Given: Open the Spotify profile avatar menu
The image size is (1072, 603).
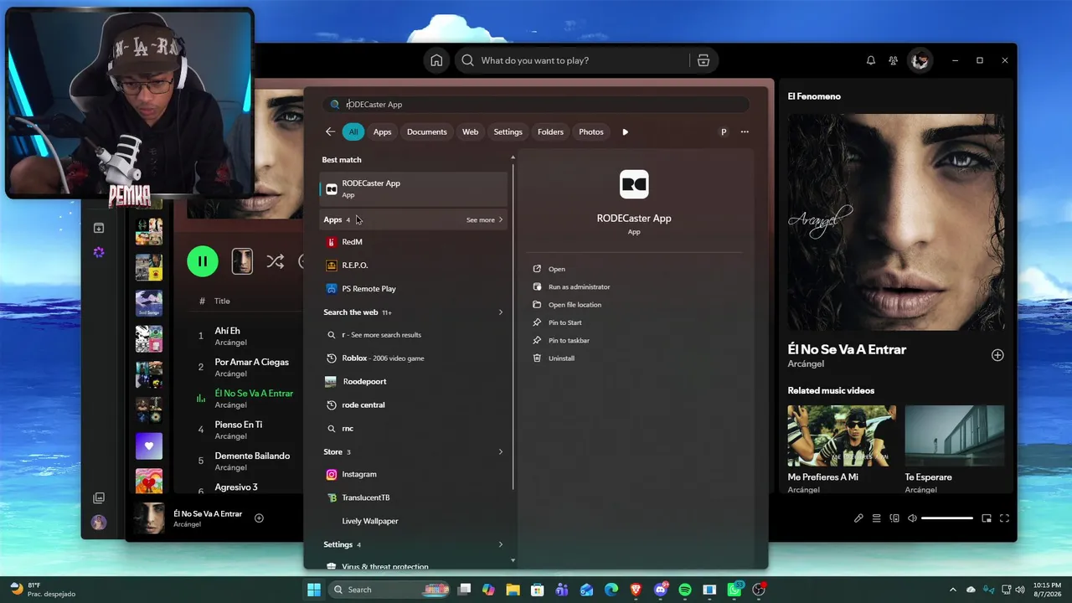Looking at the screenshot, I should pyautogui.click(x=920, y=60).
